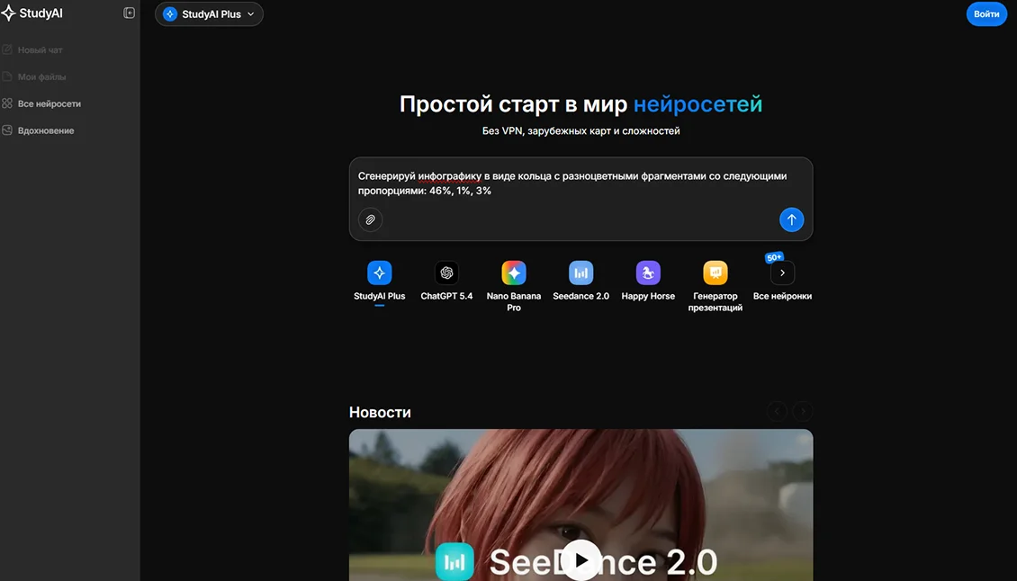The width and height of the screenshot is (1017, 581).
Task: Click inside the prompt text field
Action: point(580,183)
